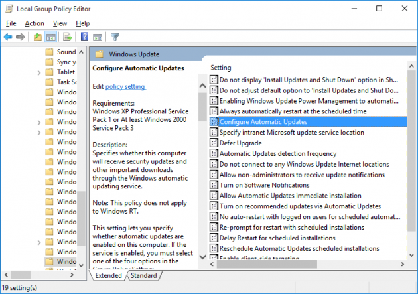Viewport: 418px width, 294px height.
Task: Click the Filter funnel icon
Action: (115, 37)
